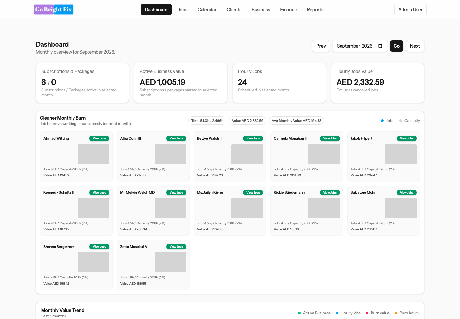The image size is (460, 319).
Task: Click the Value AED 2,332.59 pill
Action: tap(248, 121)
